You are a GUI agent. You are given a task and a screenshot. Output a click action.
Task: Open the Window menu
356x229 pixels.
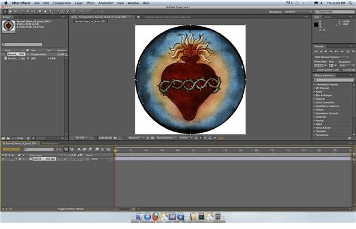click(133, 3)
